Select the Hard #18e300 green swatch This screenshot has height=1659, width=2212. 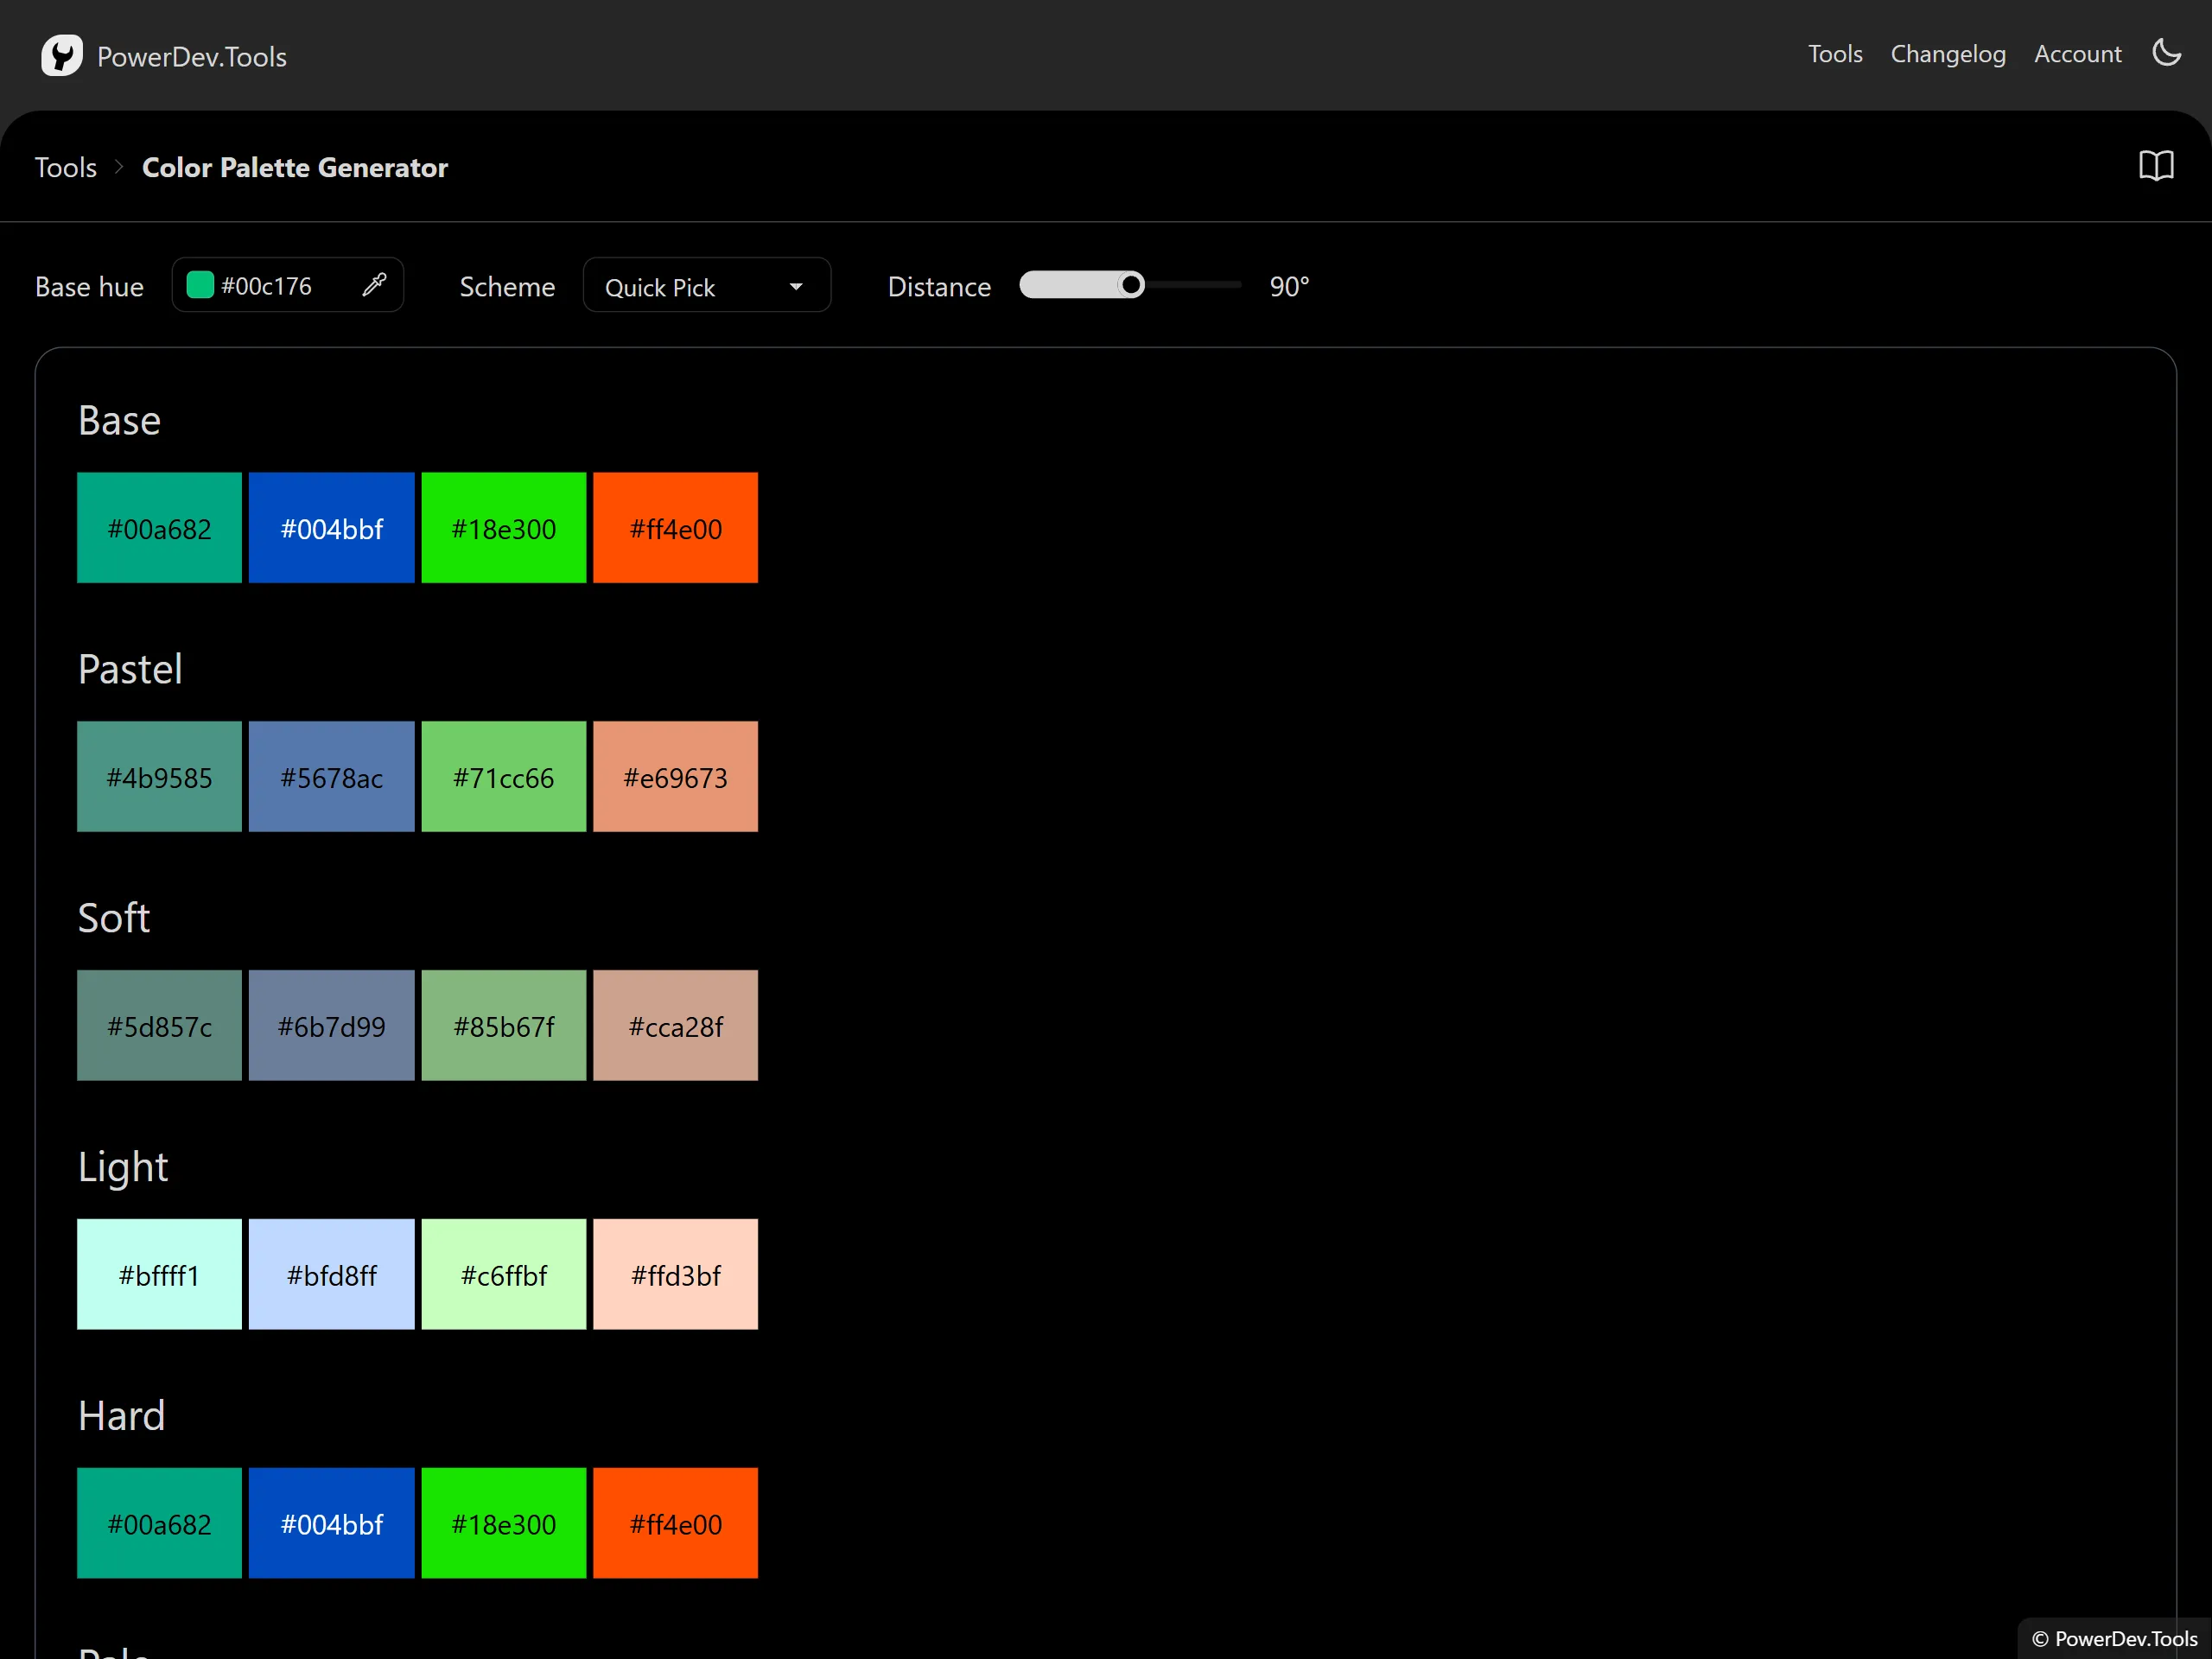[503, 1523]
